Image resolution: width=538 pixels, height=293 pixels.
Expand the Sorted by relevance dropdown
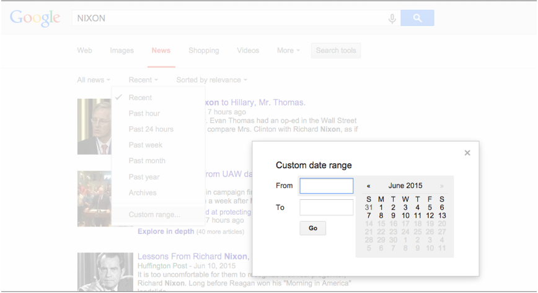pyautogui.click(x=212, y=80)
